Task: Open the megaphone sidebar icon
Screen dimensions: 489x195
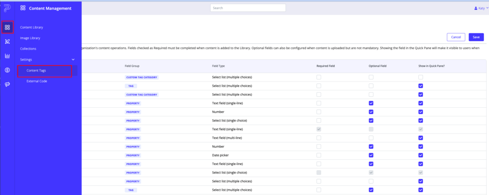Action: point(8,84)
